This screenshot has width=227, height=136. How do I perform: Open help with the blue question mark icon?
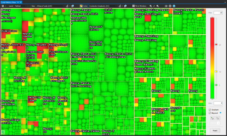tap(174, 6)
